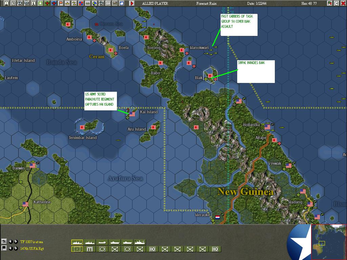The image size is (347, 260).
Task: Select the last ship icon in ship row
Action: point(140,242)
